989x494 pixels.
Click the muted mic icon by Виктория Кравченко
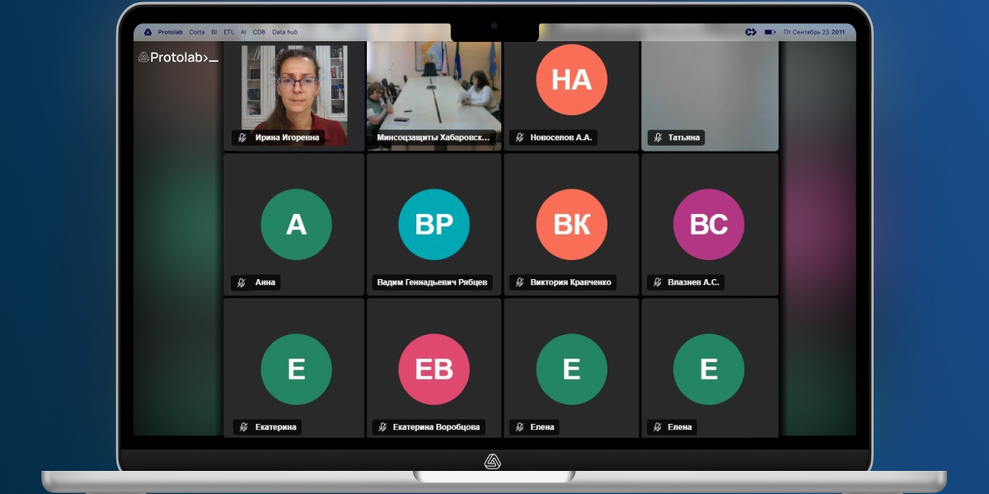pos(519,282)
